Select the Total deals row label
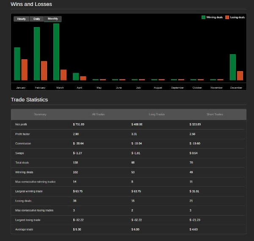This screenshot has height=241, width=254. click(22, 162)
